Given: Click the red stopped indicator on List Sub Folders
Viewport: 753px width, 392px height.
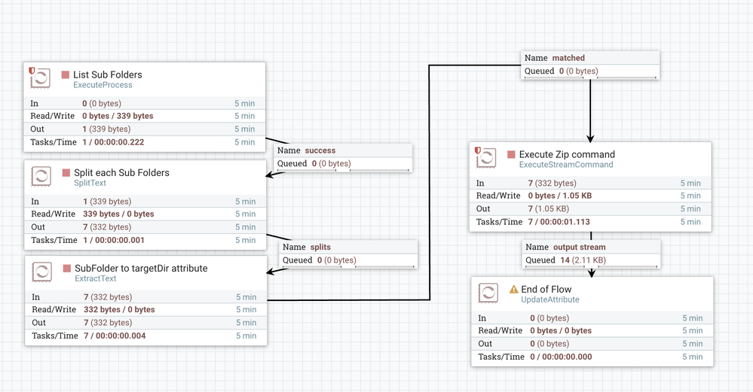Looking at the screenshot, I should click(x=66, y=75).
